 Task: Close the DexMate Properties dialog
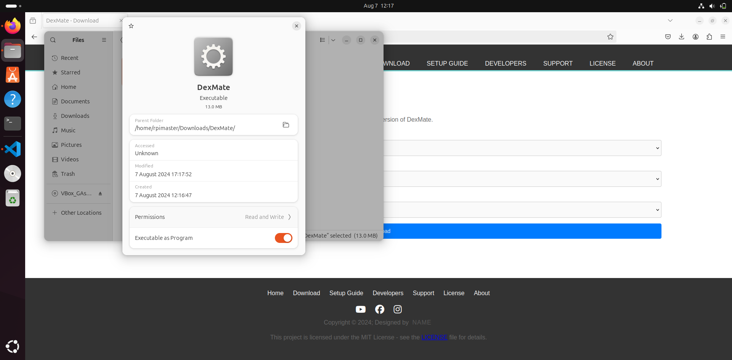tap(297, 26)
